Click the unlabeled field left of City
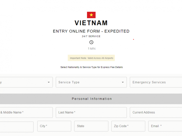 tap(17, 126)
